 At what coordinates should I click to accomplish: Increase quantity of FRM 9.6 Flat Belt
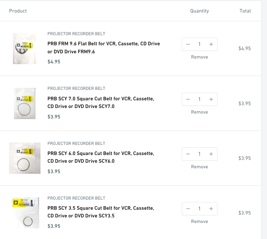(x=211, y=44)
